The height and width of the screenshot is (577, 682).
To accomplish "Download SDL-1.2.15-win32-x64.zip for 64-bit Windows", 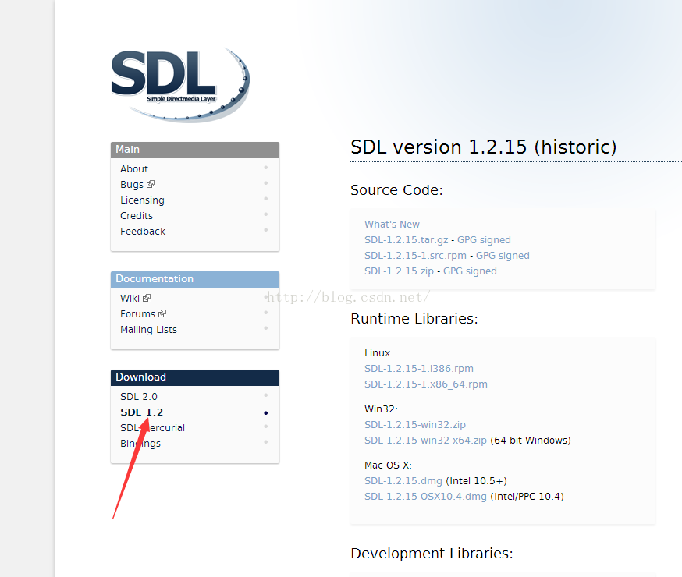I will pos(425,440).
